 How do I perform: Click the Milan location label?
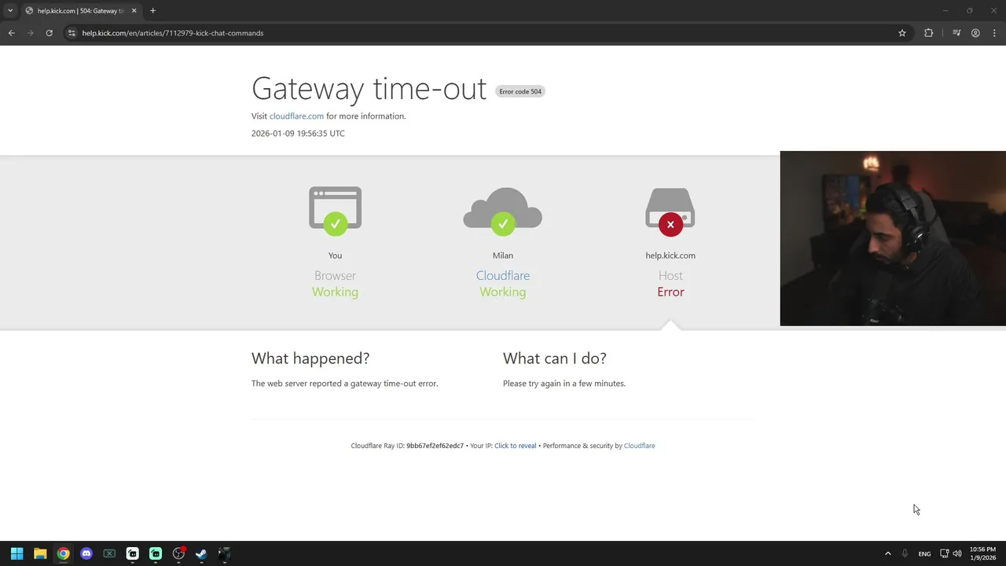coord(503,255)
